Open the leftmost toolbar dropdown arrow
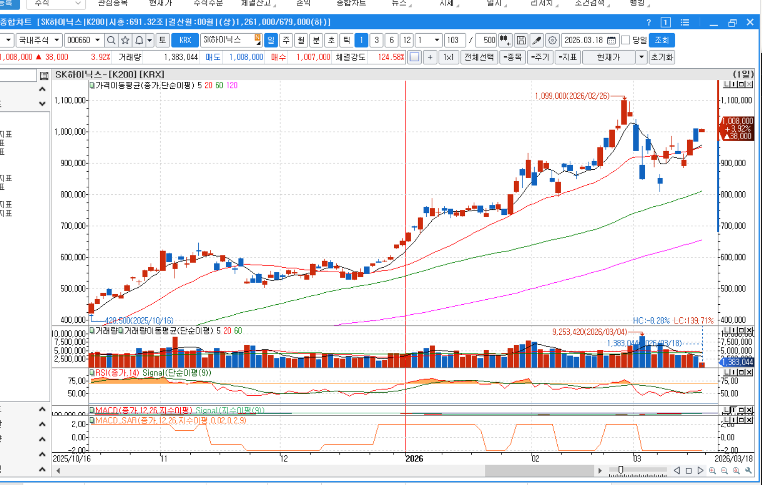 (x=8, y=40)
